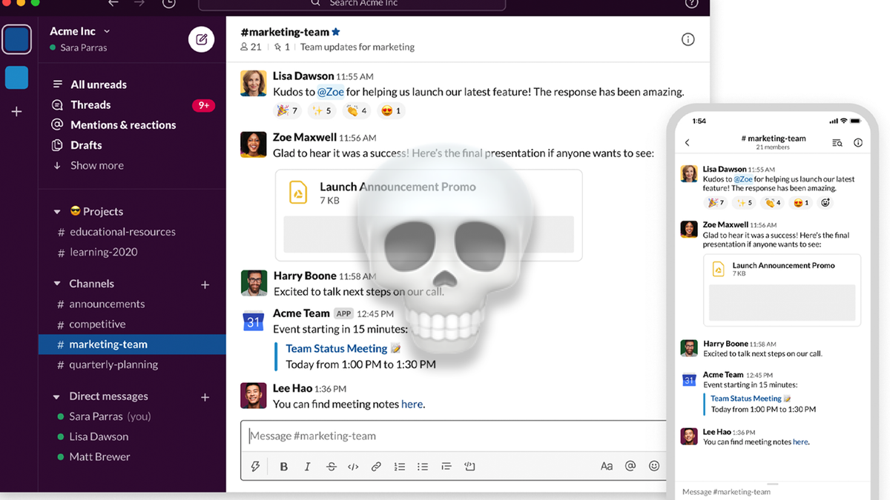Go back with the left arrow

[x=113, y=3]
